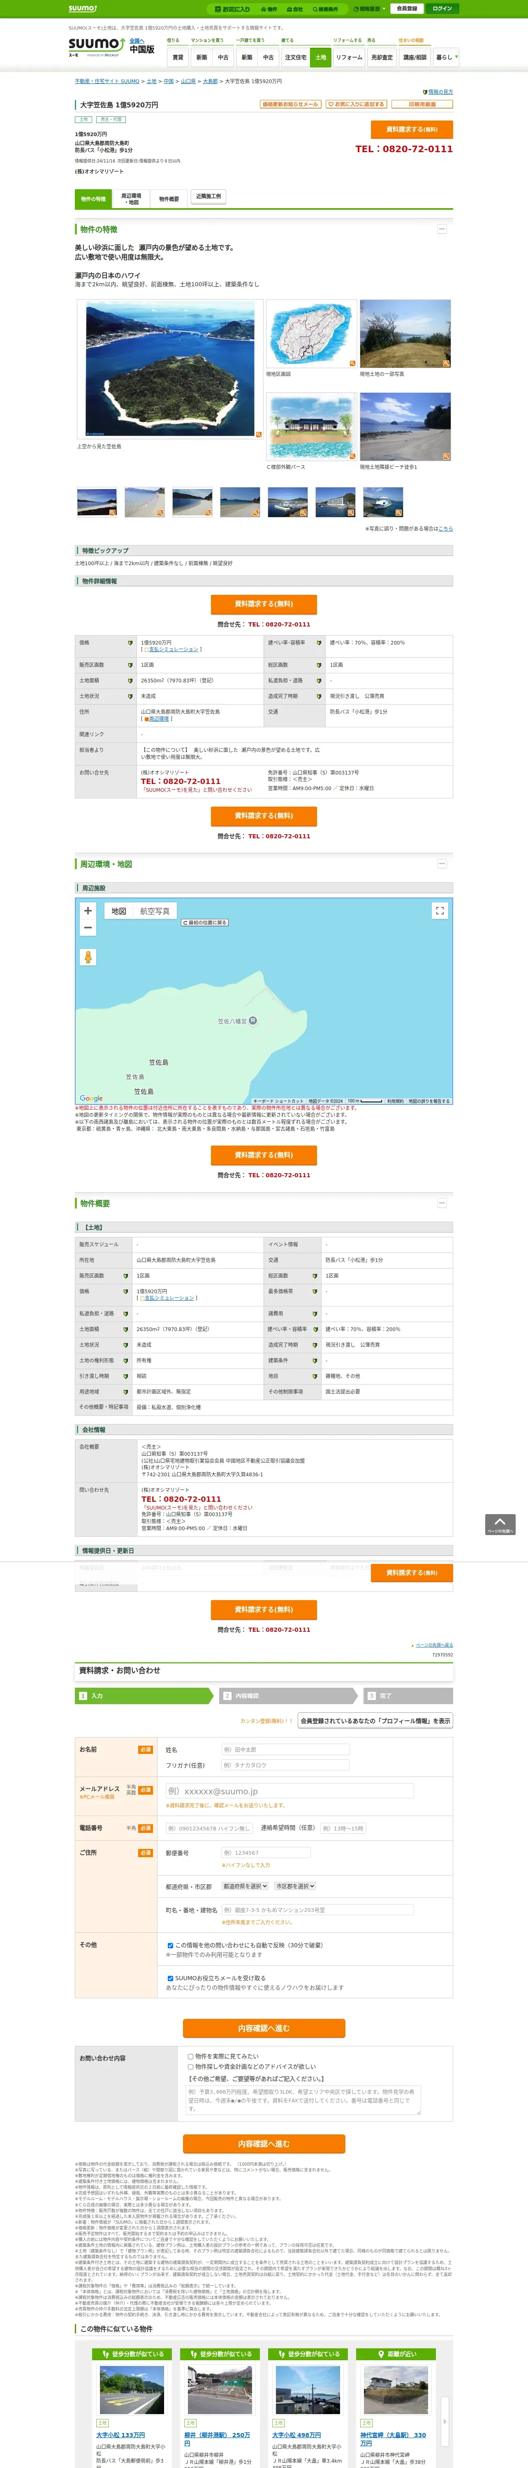Click the 笠佐八幡宮 shrine marker on map

(253, 1021)
